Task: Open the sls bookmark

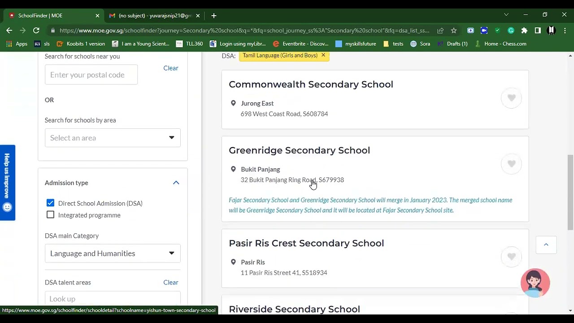Action: pyautogui.click(x=42, y=44)
